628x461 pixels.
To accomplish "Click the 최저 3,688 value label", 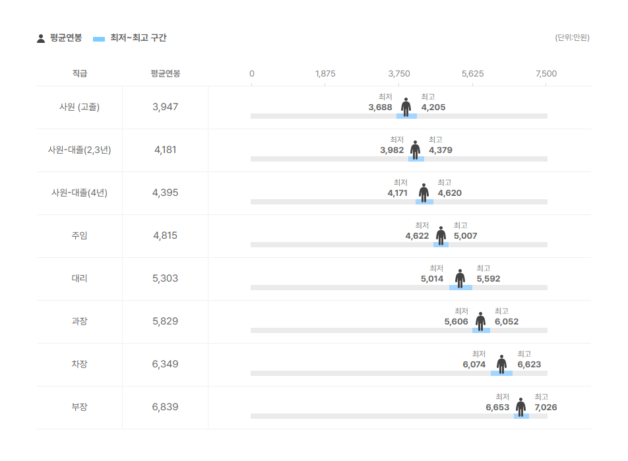I will point(381,102).
